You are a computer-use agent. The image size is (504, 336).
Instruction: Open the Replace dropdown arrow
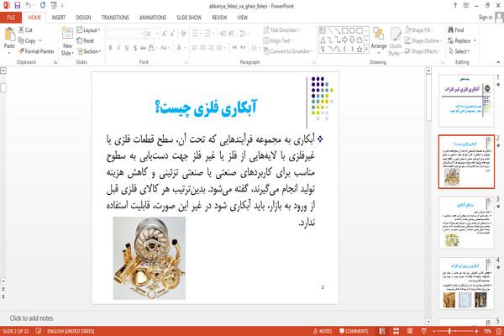(x=475, y=40)
